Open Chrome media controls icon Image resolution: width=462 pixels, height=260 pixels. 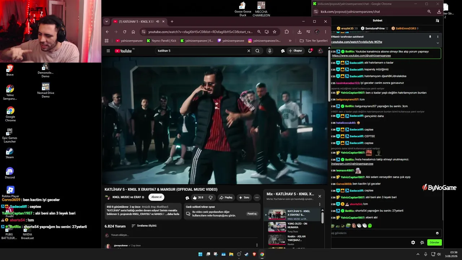tap(308, 32)
